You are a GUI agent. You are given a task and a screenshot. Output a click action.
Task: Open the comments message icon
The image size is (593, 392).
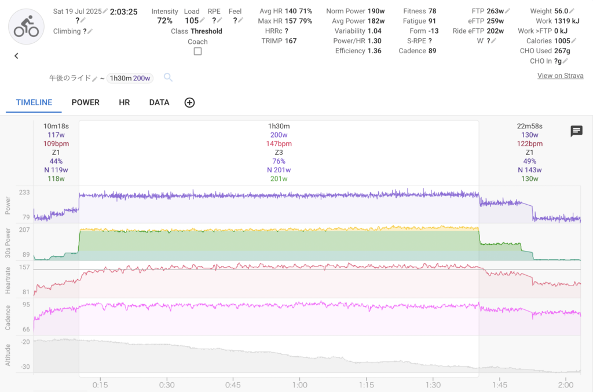pyautogui.click(x=576, y=131)
